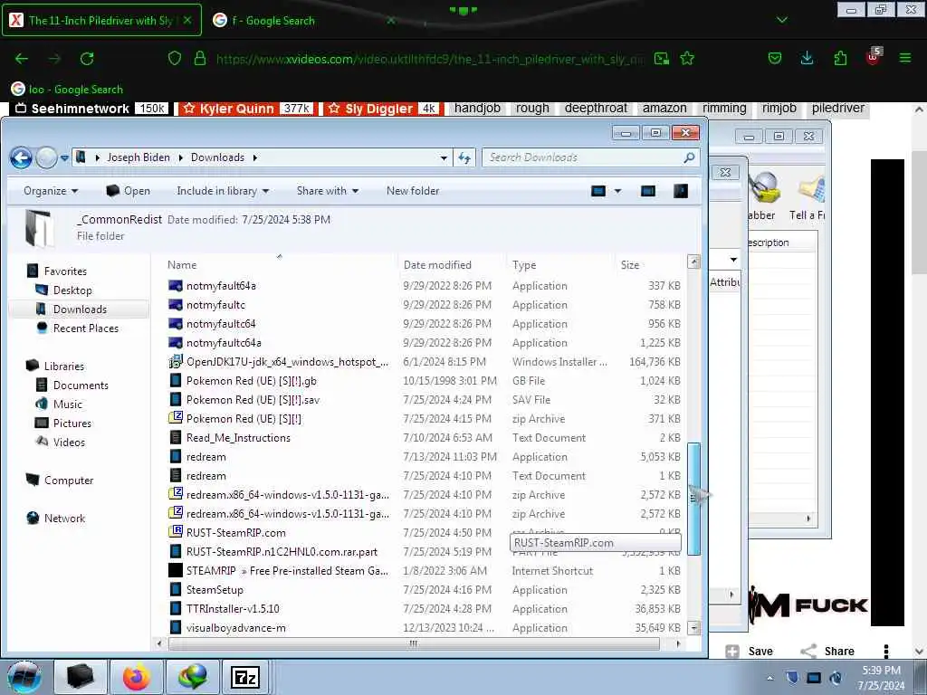Open recent pages dropdown beside forward button

click(64, 157)
